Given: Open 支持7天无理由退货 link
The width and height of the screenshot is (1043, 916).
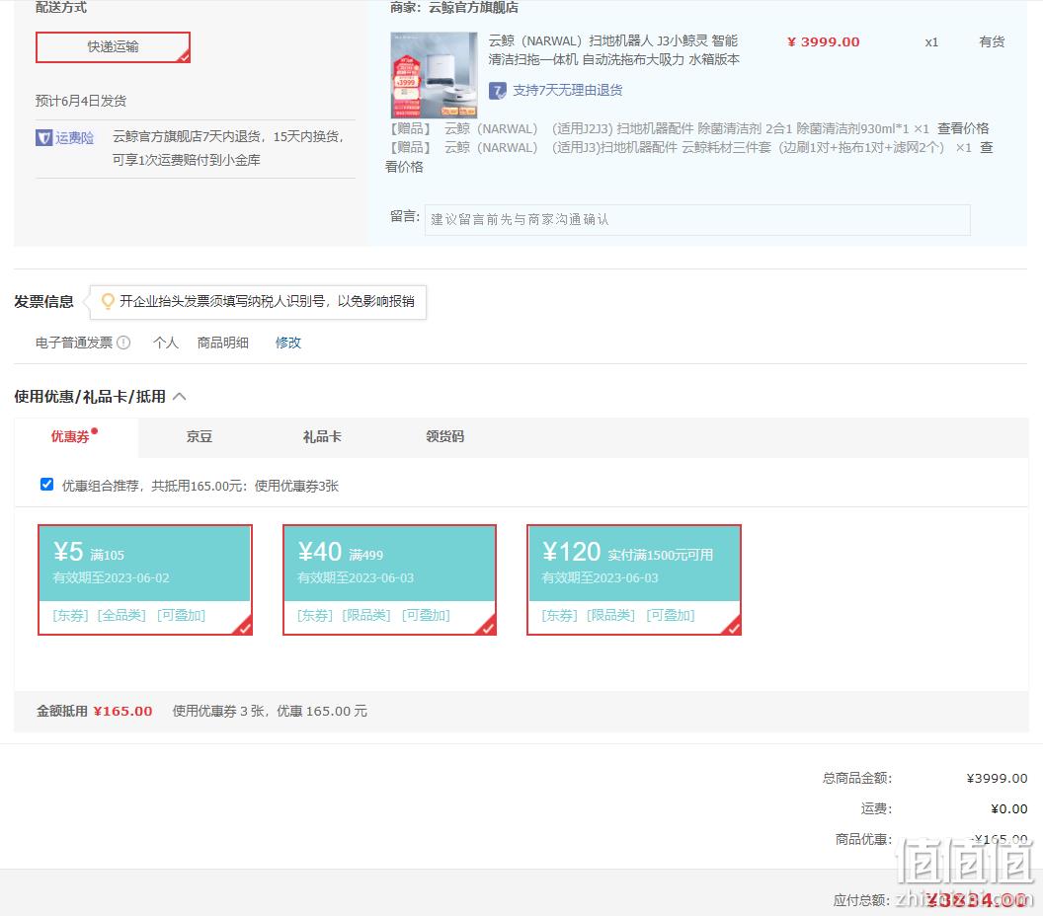Looking at the screenshot, I should point(567,91).
